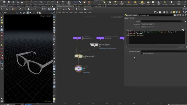Open the Group field dropdown arrow

pyautogui.click(x=183, y=21)
